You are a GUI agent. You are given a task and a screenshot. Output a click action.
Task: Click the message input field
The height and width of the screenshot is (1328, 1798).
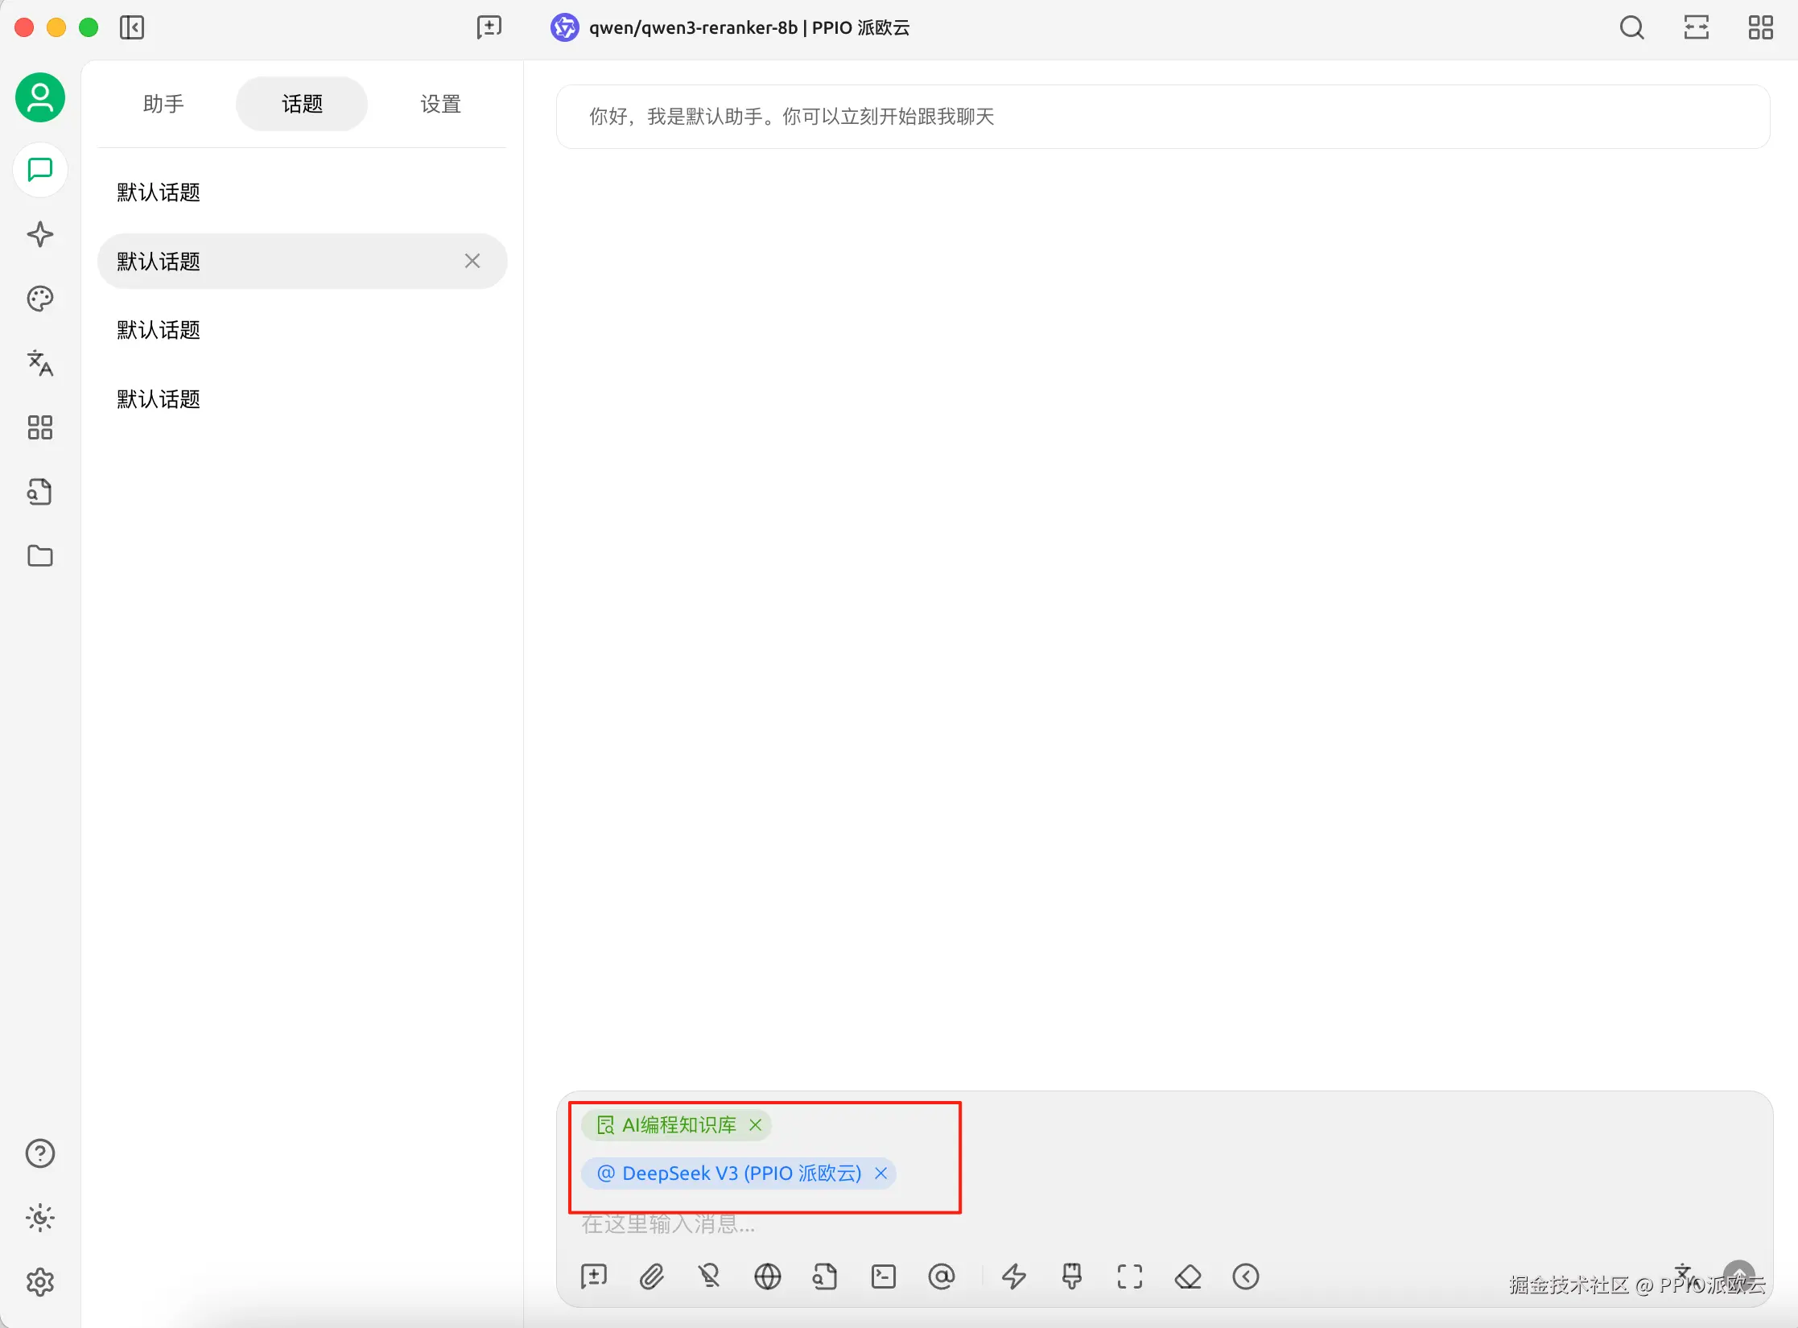(1127, 1224)
